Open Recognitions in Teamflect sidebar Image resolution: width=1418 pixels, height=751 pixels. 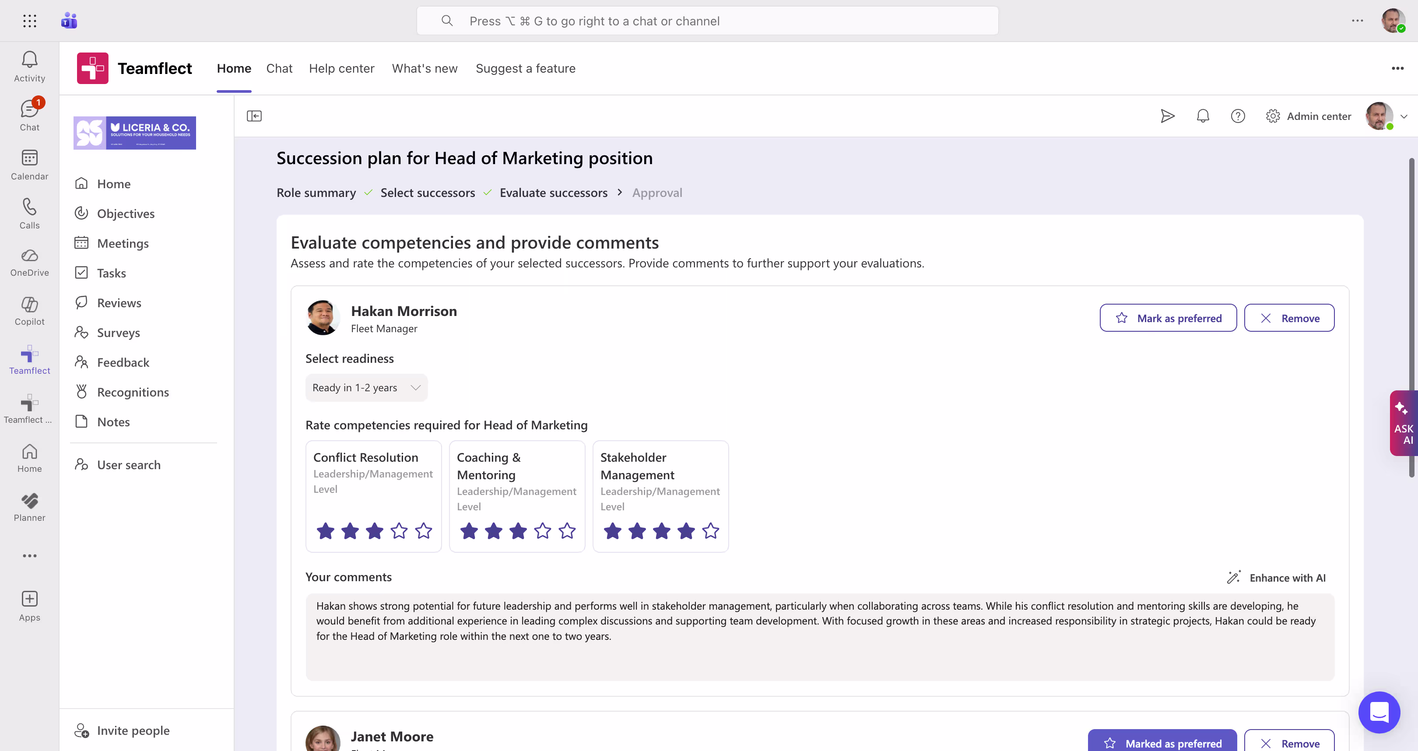point(121,392)
